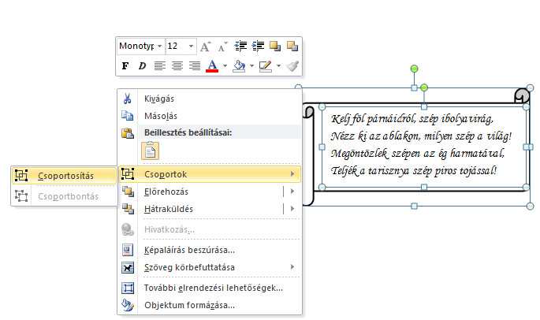Open shape fill dropdown arrow

click(x=251, y=65)
